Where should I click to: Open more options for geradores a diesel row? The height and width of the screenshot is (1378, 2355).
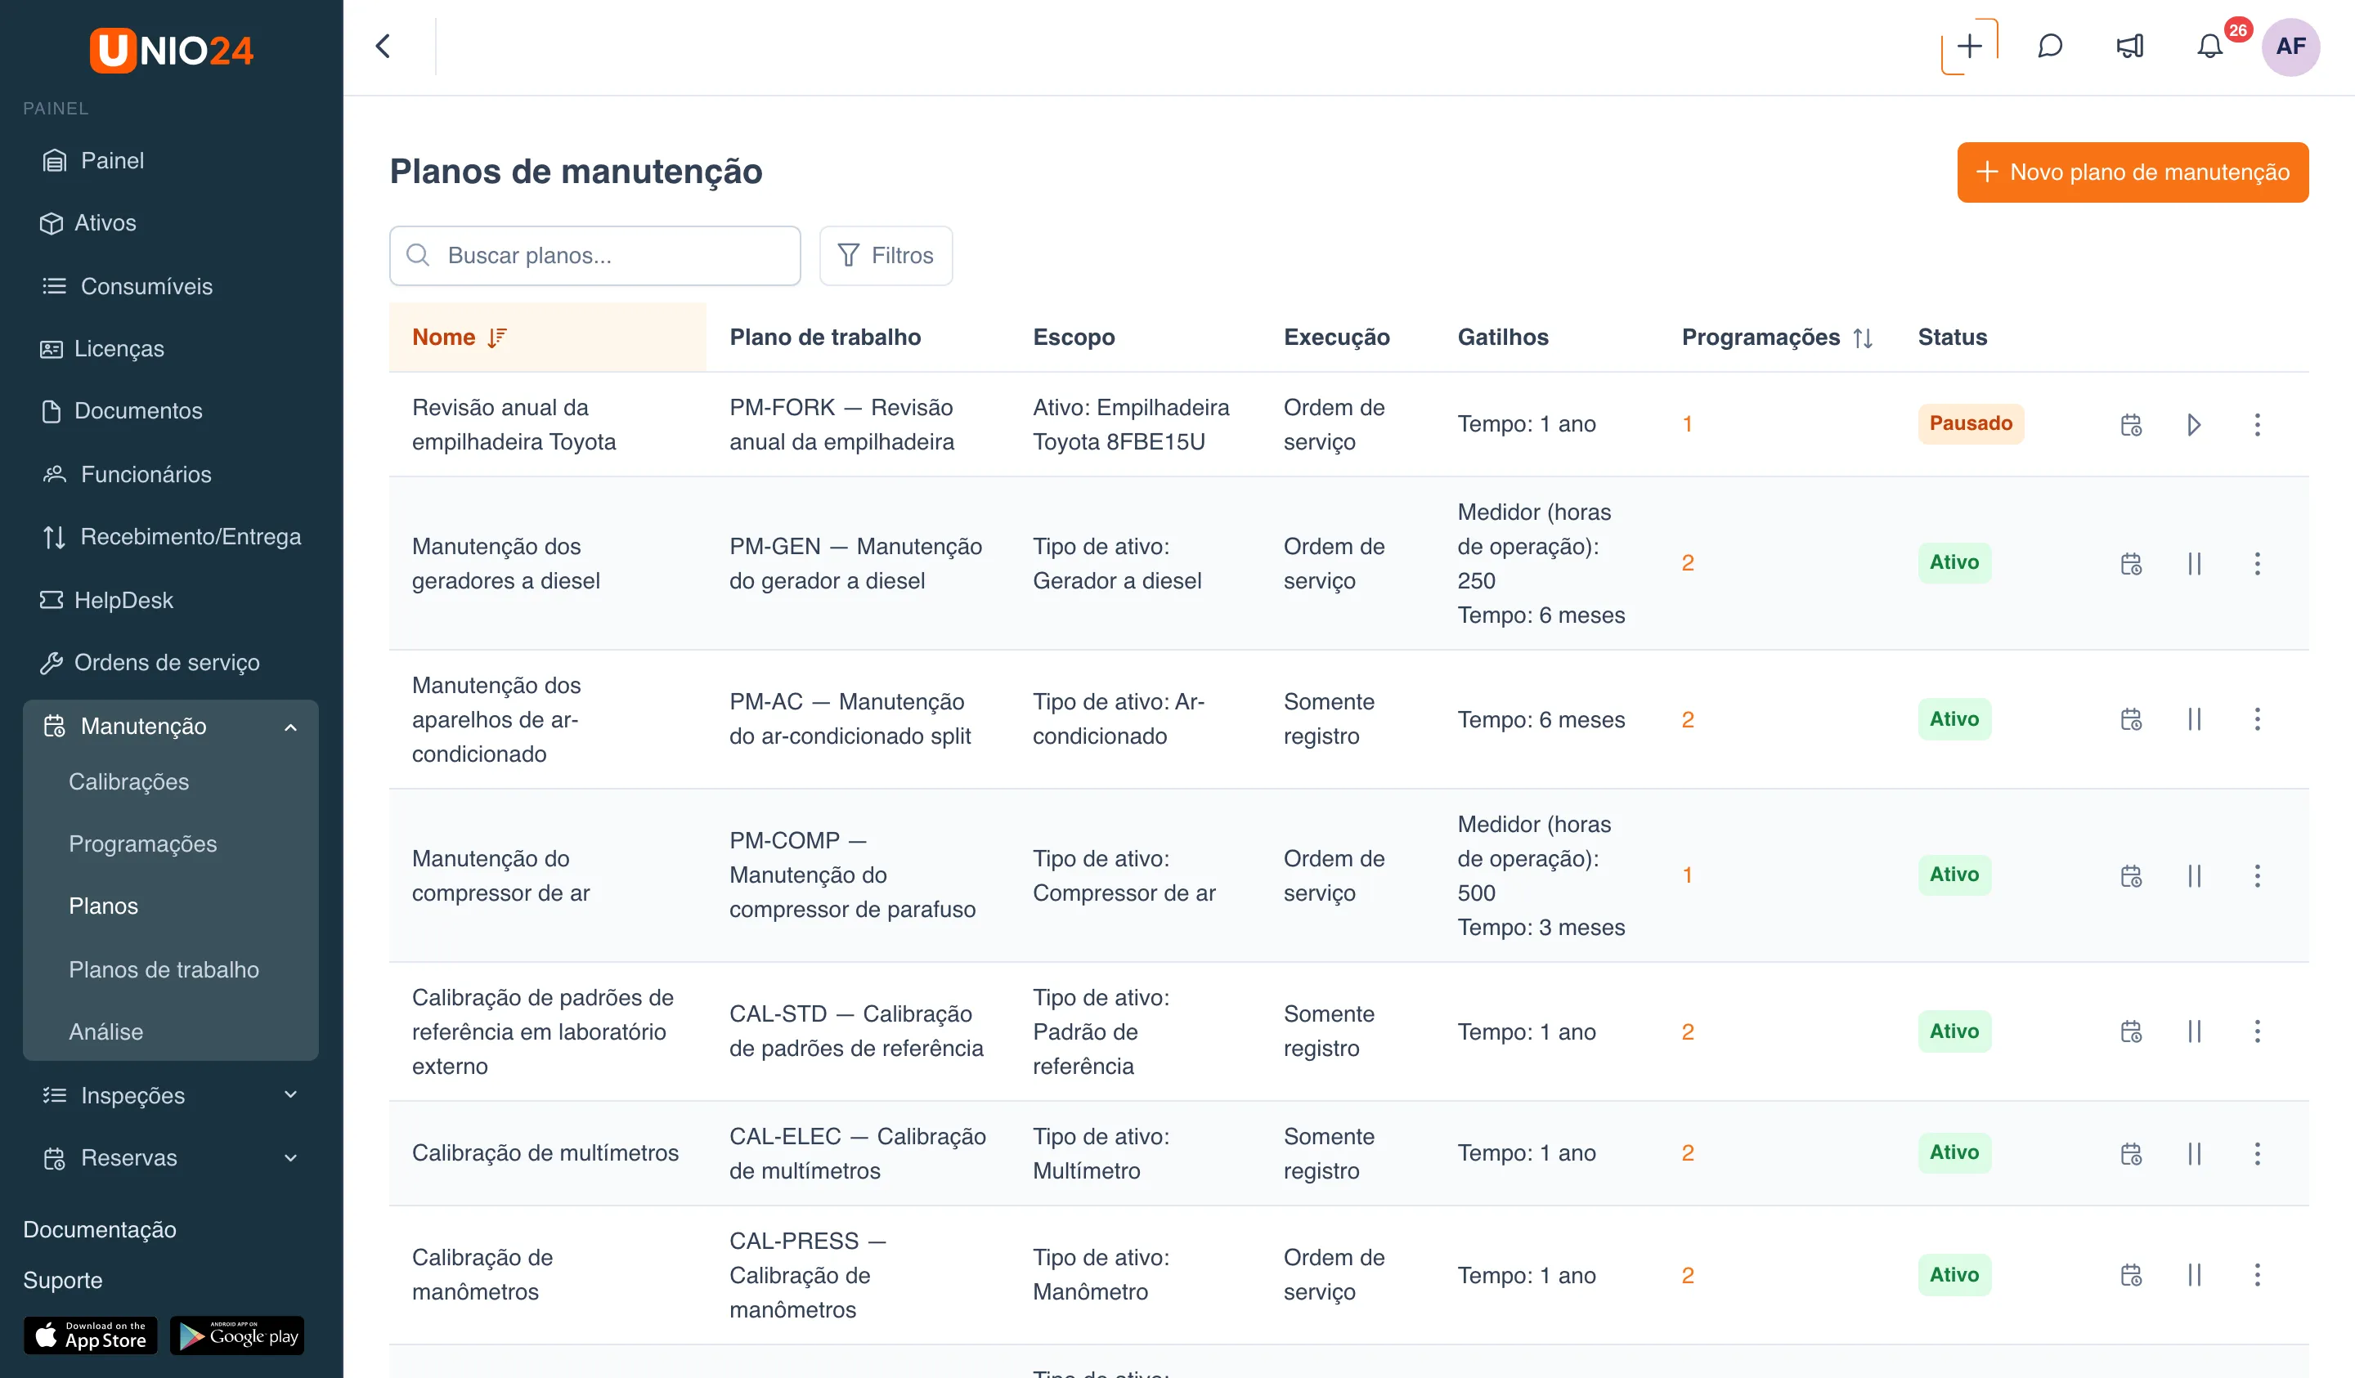click(2257, 563)
